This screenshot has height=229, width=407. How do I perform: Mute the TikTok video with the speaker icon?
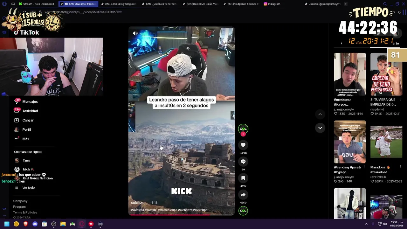pos(135,33)
